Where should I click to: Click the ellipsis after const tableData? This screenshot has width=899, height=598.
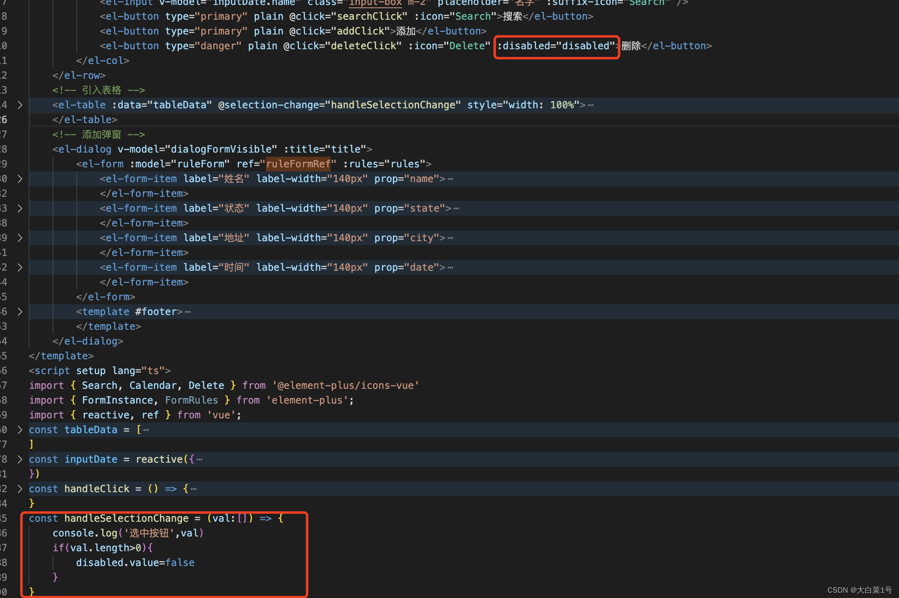tap(146, 430)
